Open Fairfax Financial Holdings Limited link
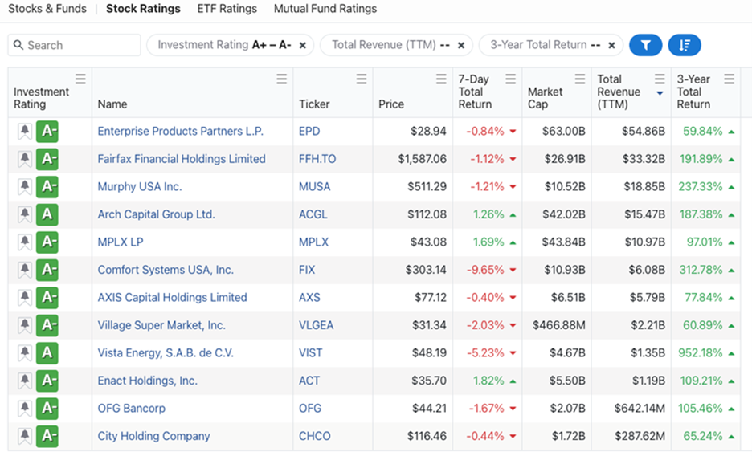This screenshot has width=752, height=460. point(182,159)
